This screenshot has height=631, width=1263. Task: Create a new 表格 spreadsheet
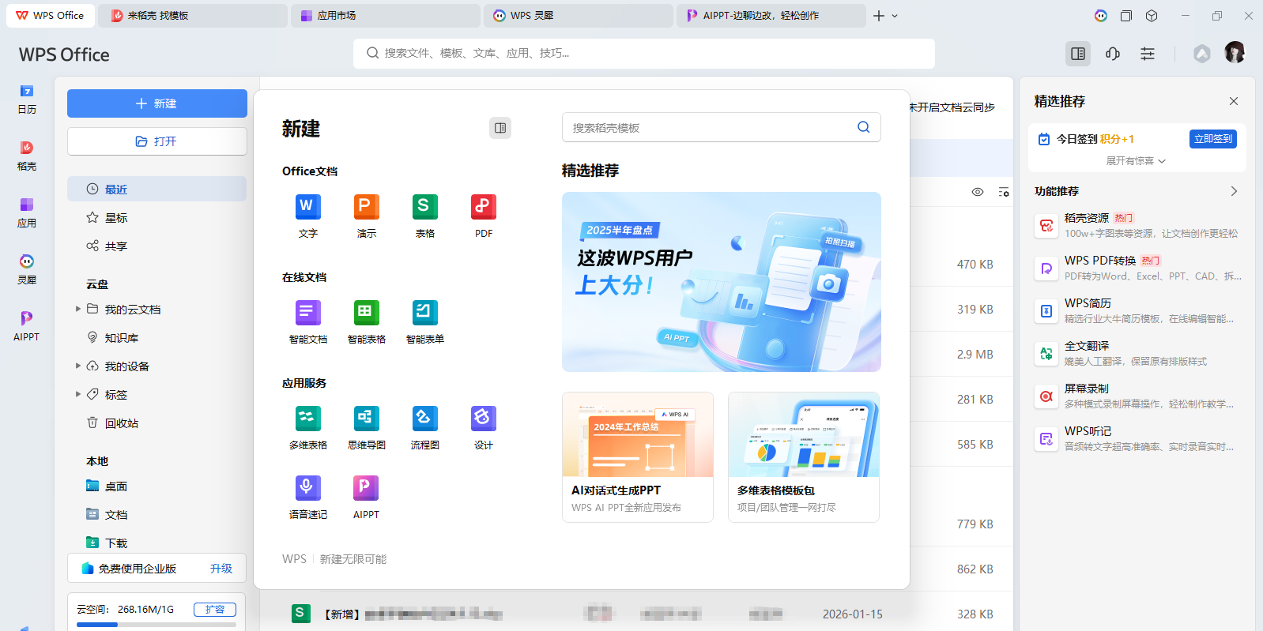click(x=424, y=207)
